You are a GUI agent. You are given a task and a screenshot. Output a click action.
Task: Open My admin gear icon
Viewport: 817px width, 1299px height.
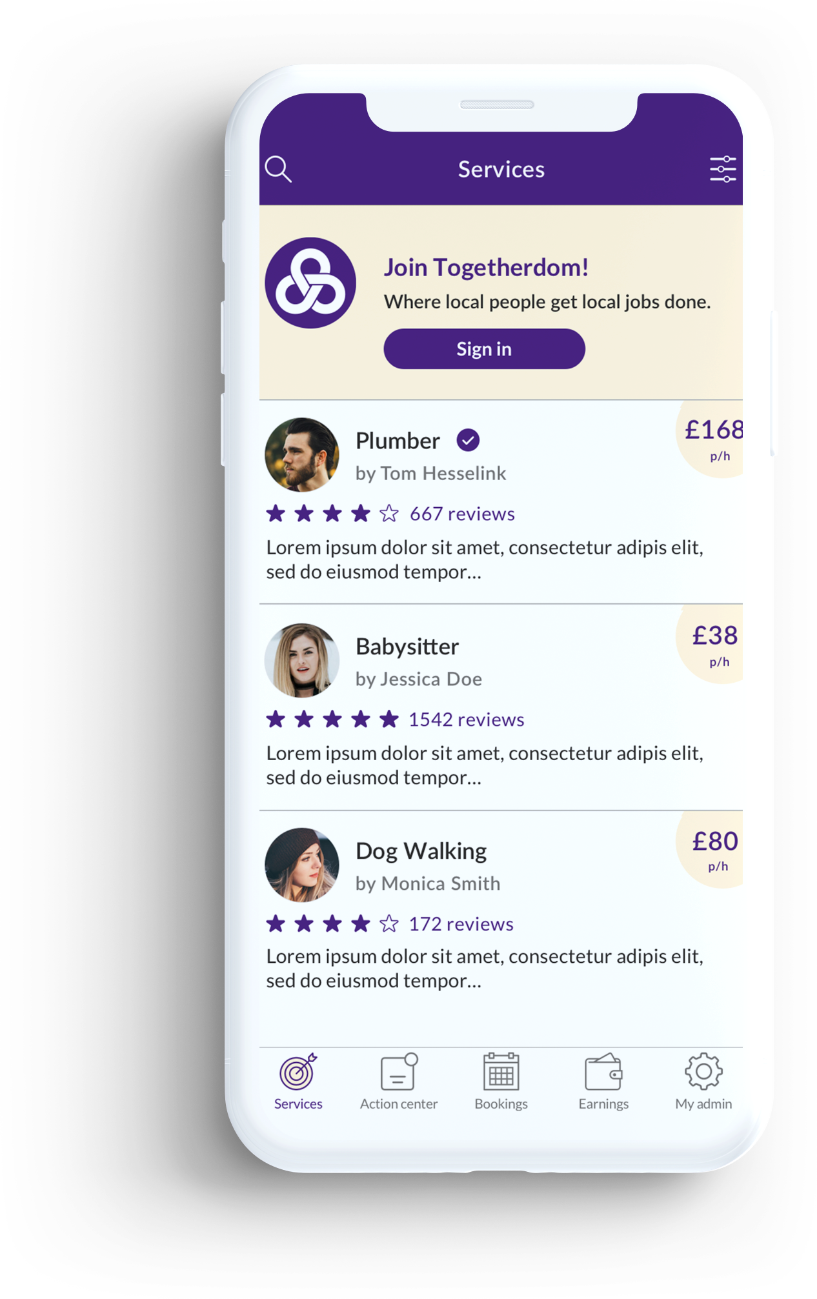tap(703, 1071)
